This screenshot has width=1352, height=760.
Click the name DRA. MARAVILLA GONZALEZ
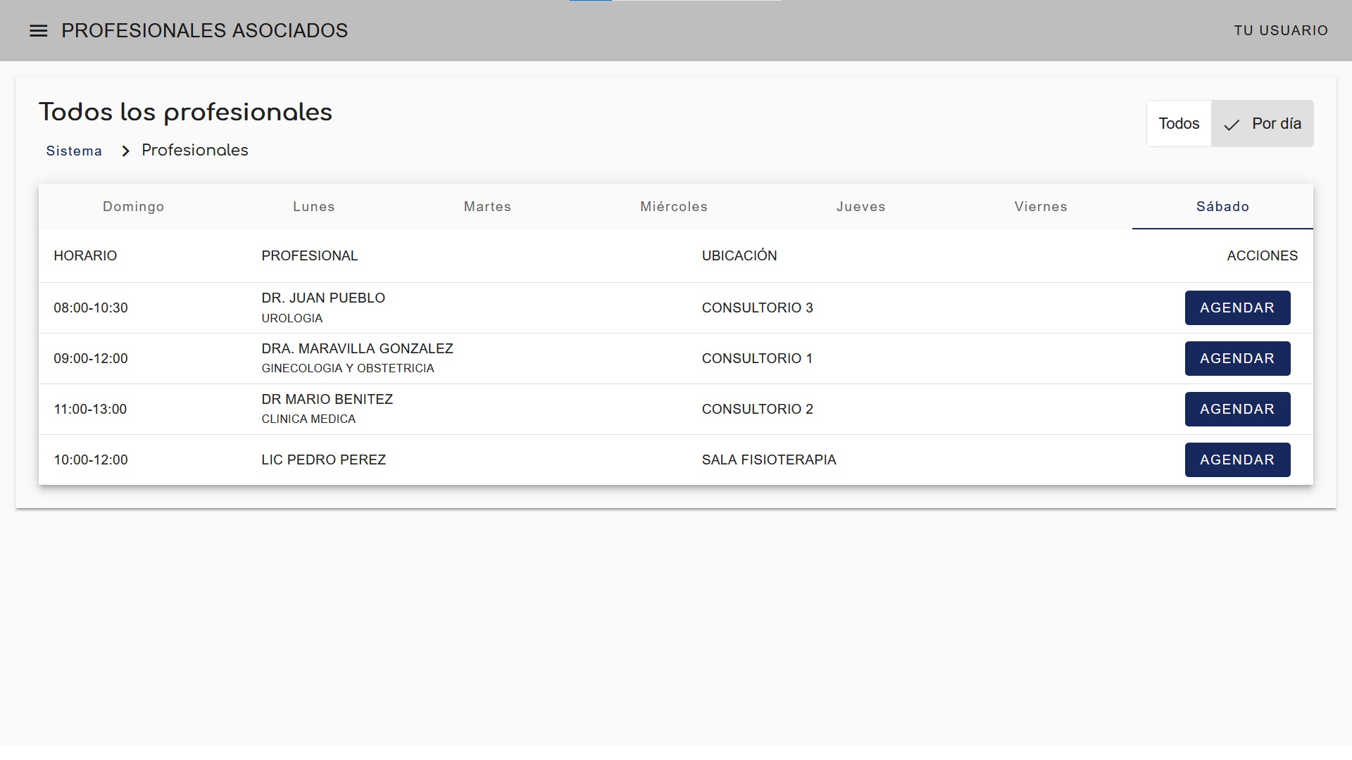pyautogui.click(x=357, y=349)
